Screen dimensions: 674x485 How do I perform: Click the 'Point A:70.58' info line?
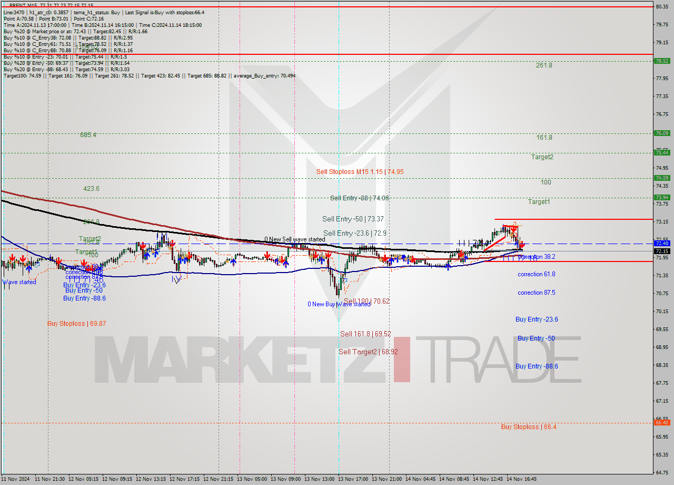(x=19, y=18)
